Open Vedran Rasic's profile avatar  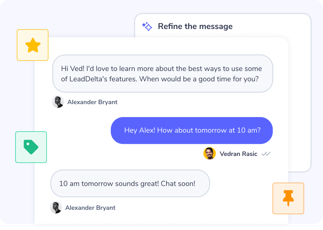click(x=209, y=154)
